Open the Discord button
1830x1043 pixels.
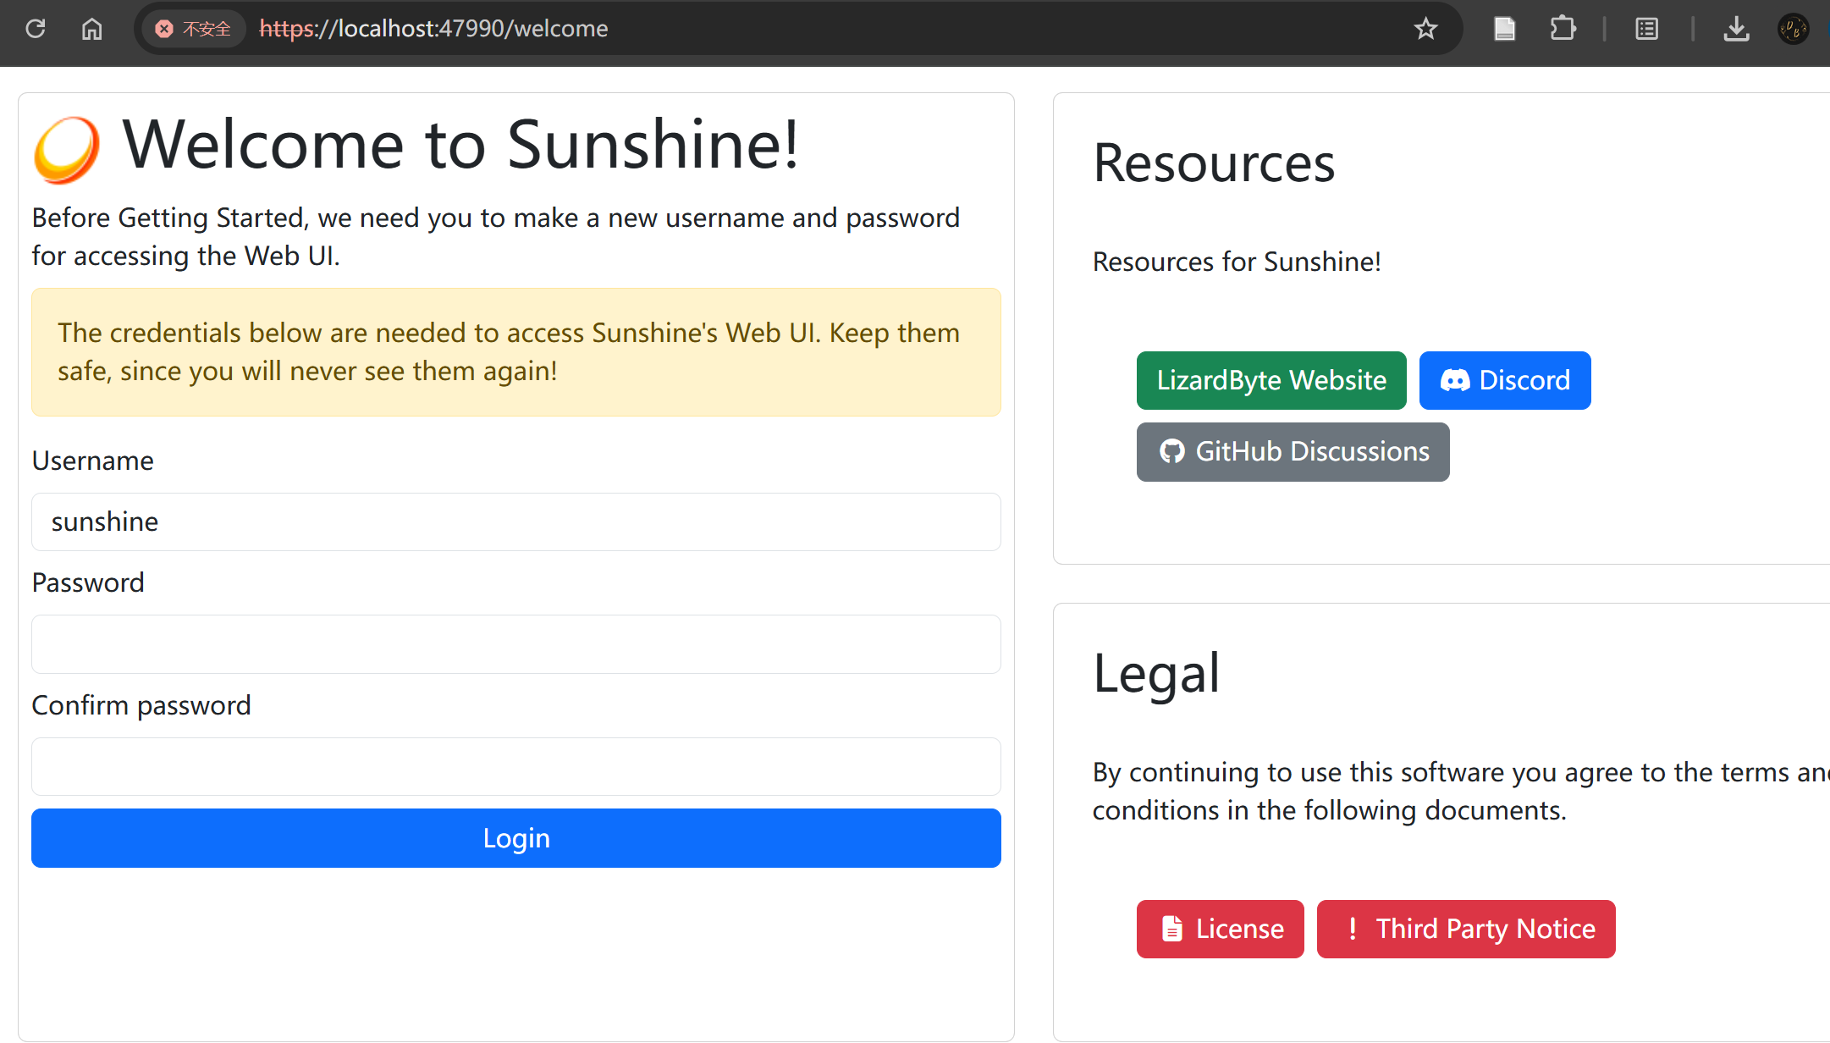pyautogui.click(x=1504, y=380)
